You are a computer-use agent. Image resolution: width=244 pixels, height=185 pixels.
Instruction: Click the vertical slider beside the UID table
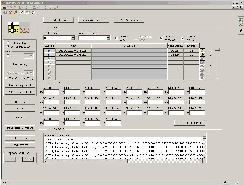(x=217, y=50)
